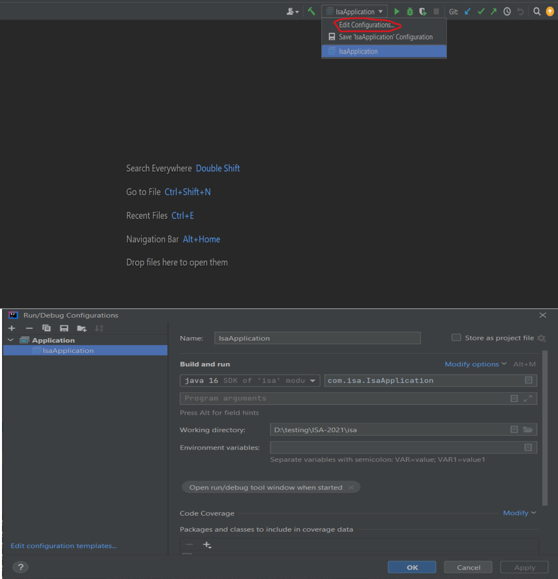558x579 pixels.
Task: Open help via the question mark icon
Action: pyautogui.click(x=20, y=567)
